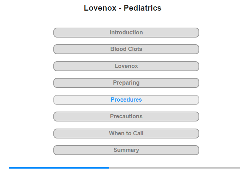
Task: Open the Preparing section
Action: [x=126, y=83]
